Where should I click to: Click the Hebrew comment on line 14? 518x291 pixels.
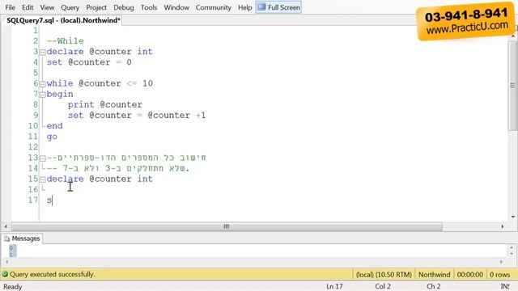point(118,168)
